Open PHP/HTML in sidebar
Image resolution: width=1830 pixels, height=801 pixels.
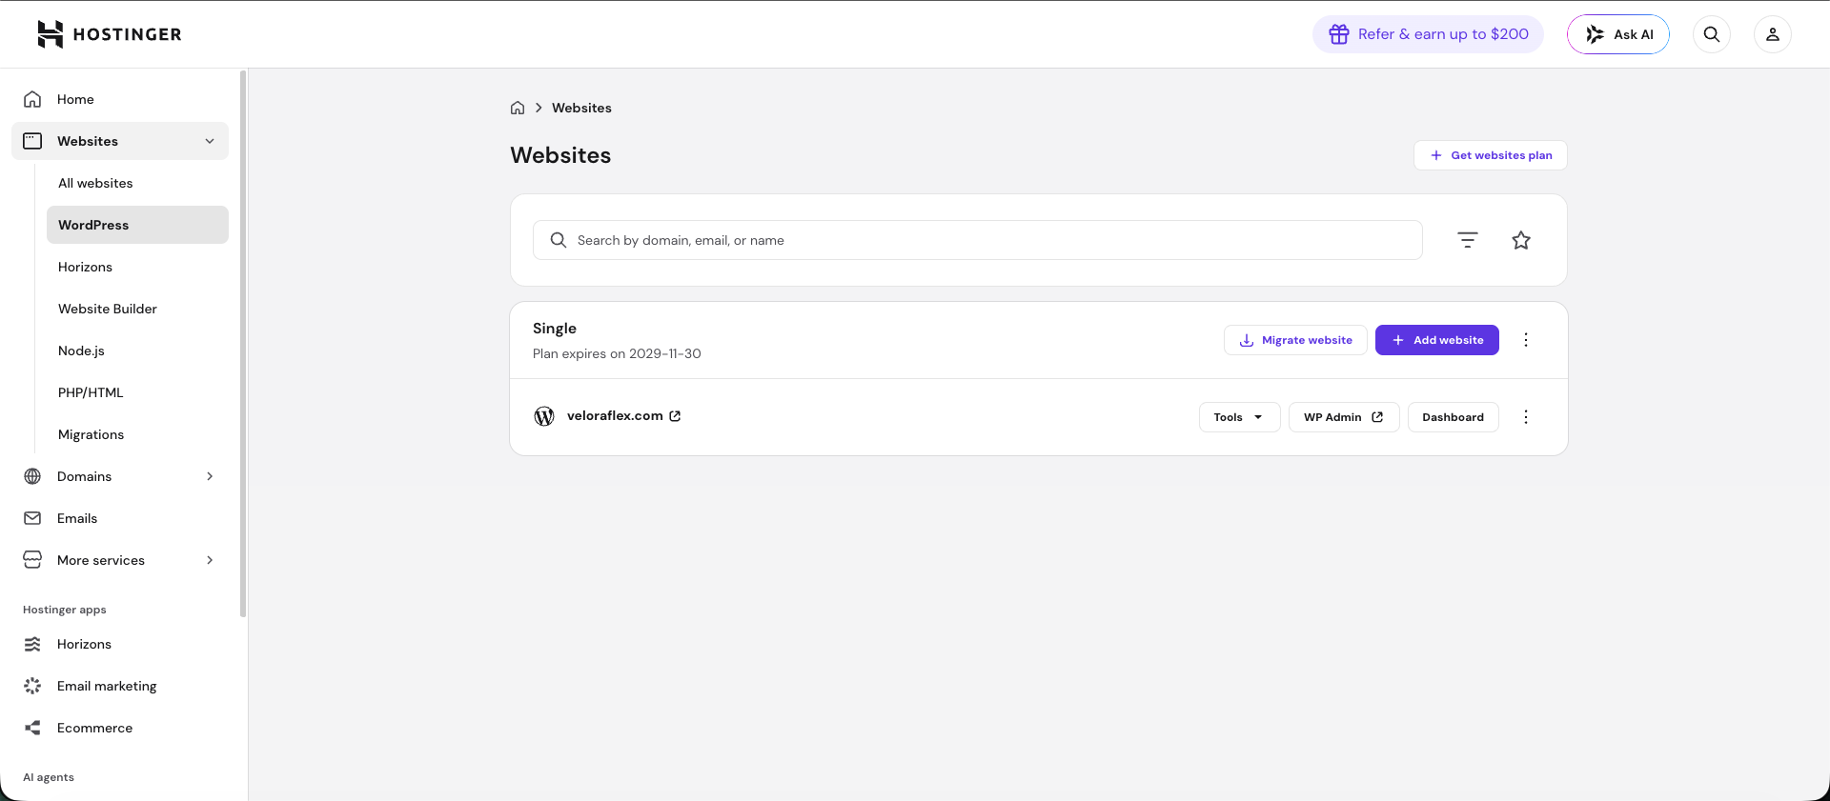pos(137,392)
